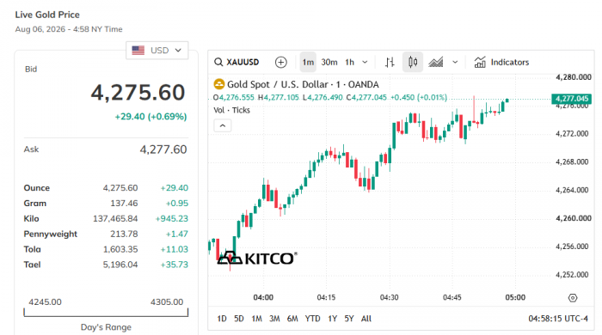Select the YTD date range
The image size is (602, 335).
tap(312, 319)
